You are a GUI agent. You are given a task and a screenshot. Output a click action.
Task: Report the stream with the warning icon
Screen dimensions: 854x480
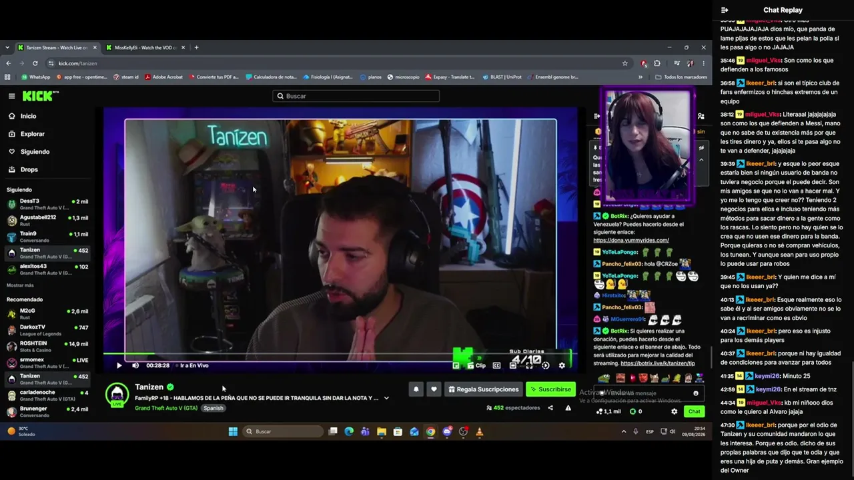568,408
